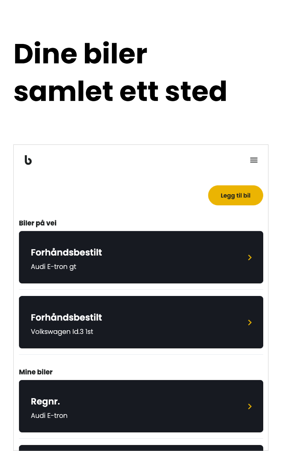Expand the Audi E-tron gt chevron arrow
Screen dimensions: 282x451
point(250,258)
